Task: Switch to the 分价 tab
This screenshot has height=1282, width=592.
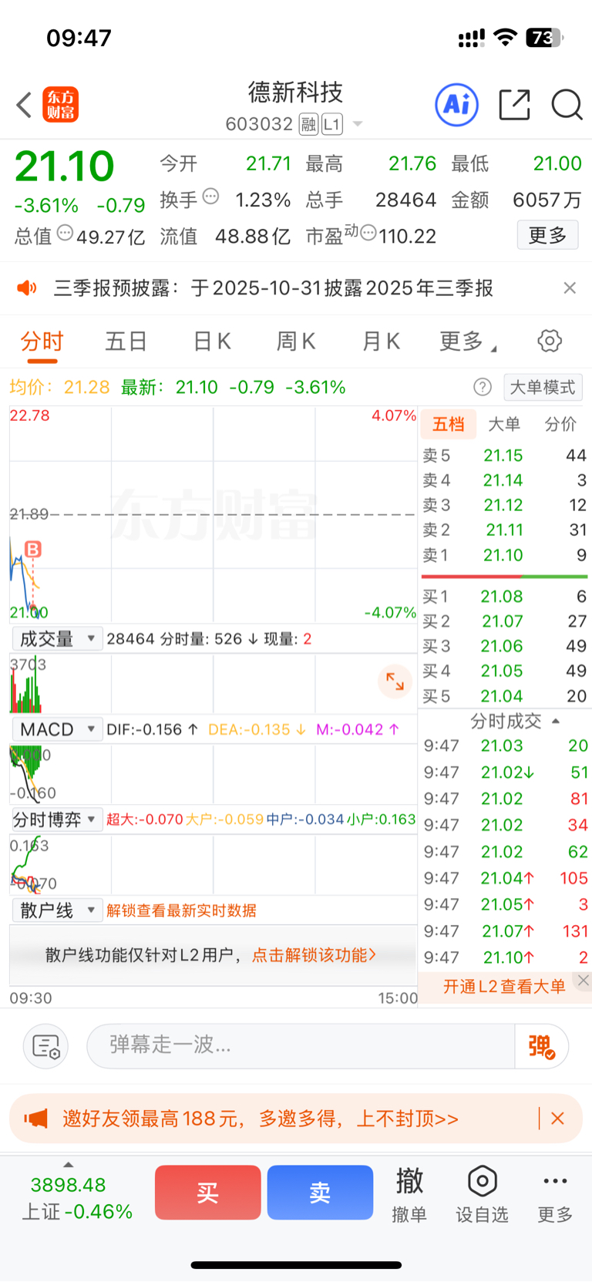Action: [560, 424]
